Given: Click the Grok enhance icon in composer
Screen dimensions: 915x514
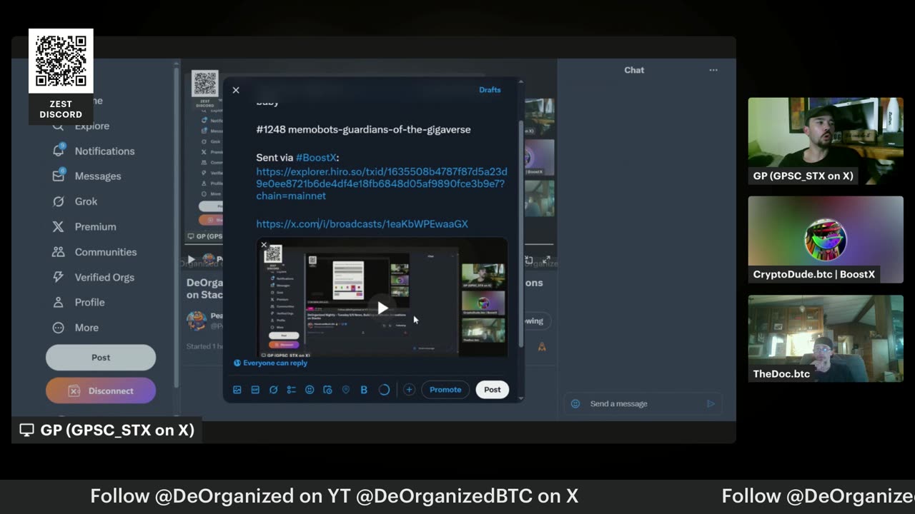Looking at the screenshot, I should (x=273, y=390).
